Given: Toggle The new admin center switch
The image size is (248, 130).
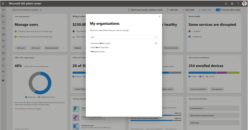Looking at the screenshot, I should coord(218,10).
